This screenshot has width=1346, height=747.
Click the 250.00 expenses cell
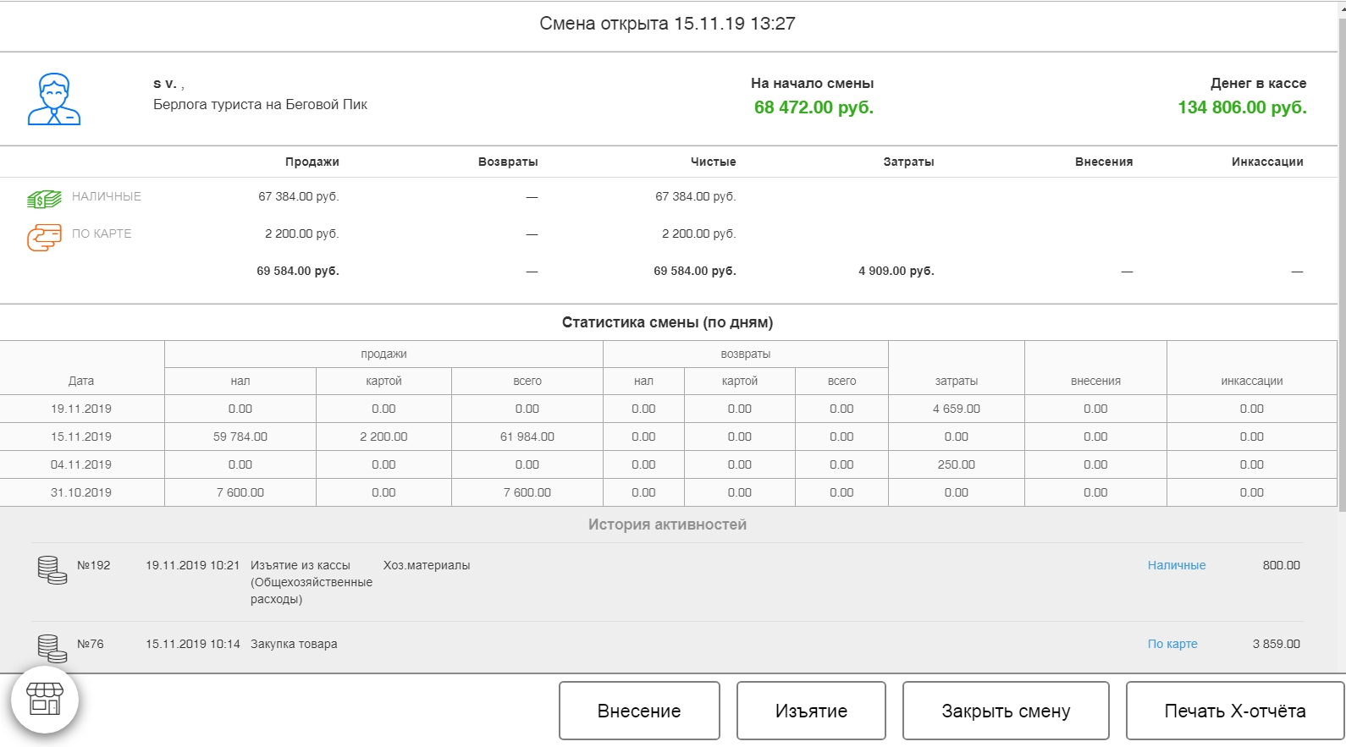957,464
